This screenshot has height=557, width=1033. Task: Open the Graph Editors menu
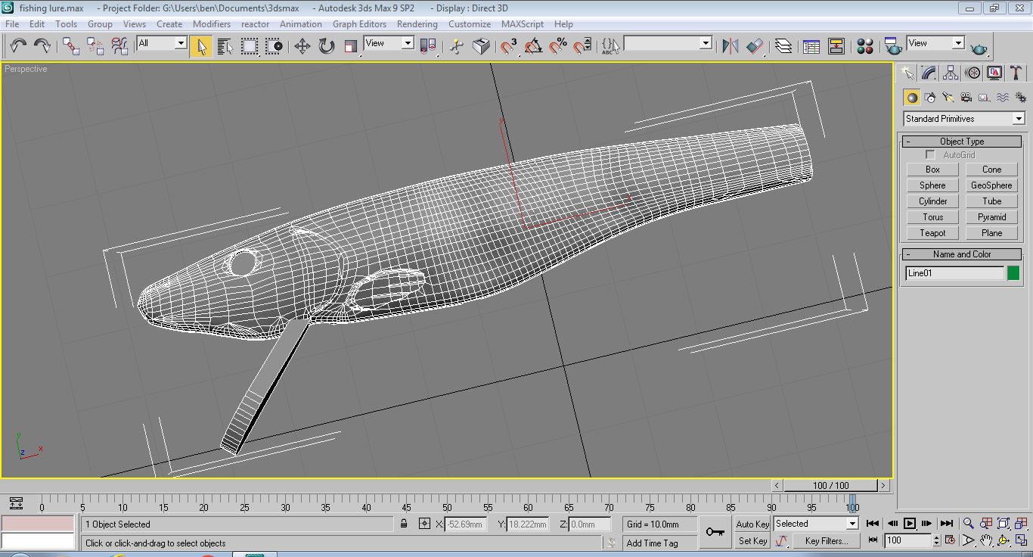359,24
